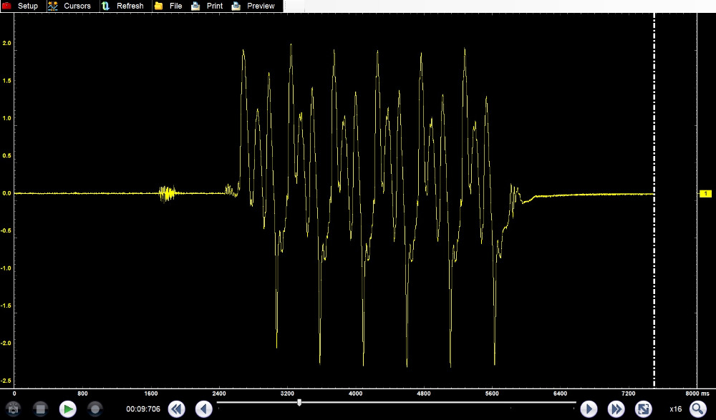Open the Cursors menu
716x420 pixels.
69,6
